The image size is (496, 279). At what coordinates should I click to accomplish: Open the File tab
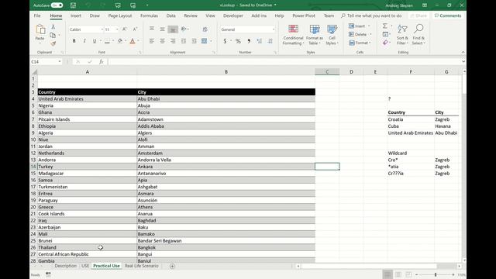37,15
